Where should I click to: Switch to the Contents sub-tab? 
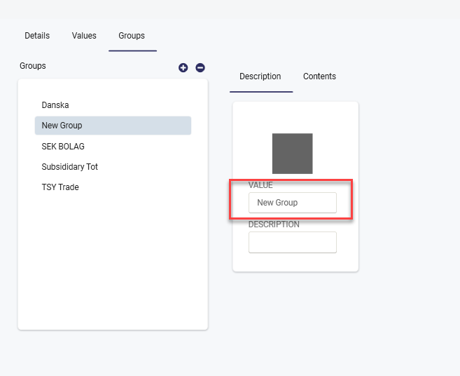pyautogui.click(x=319, y=76)
